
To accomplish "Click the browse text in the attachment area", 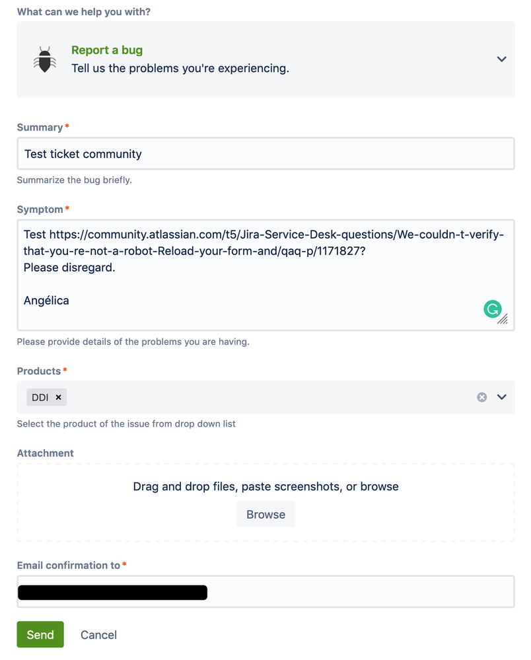I will click(380, 486).
